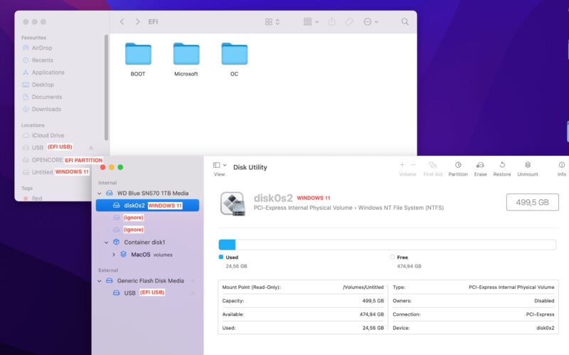Select disk0s2 in Disk Utility sidebar
This screenshot has width=569, height=355.
[x=147, y=206]
